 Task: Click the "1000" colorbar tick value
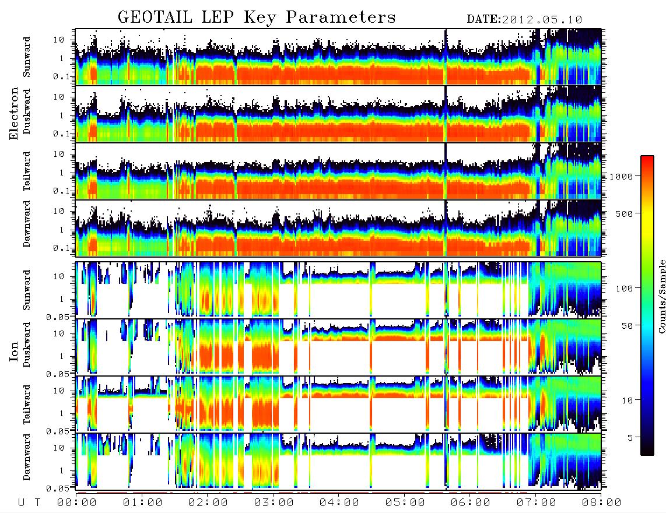pos(621,177)
